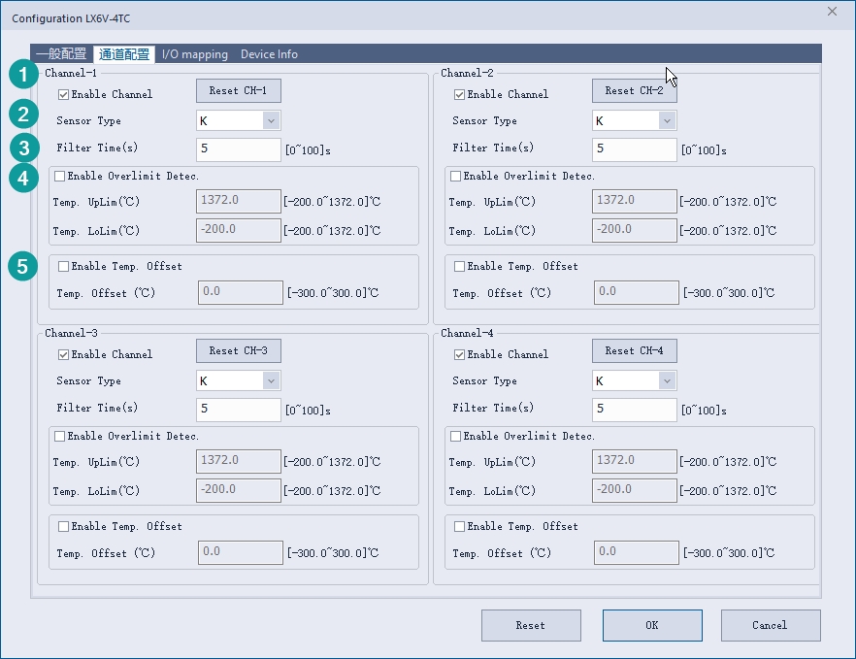The width and height of the screenshot is (856, 659).
Task: Toggle Enable Channel checkbox for Channel-1
Action: point(63,94)
